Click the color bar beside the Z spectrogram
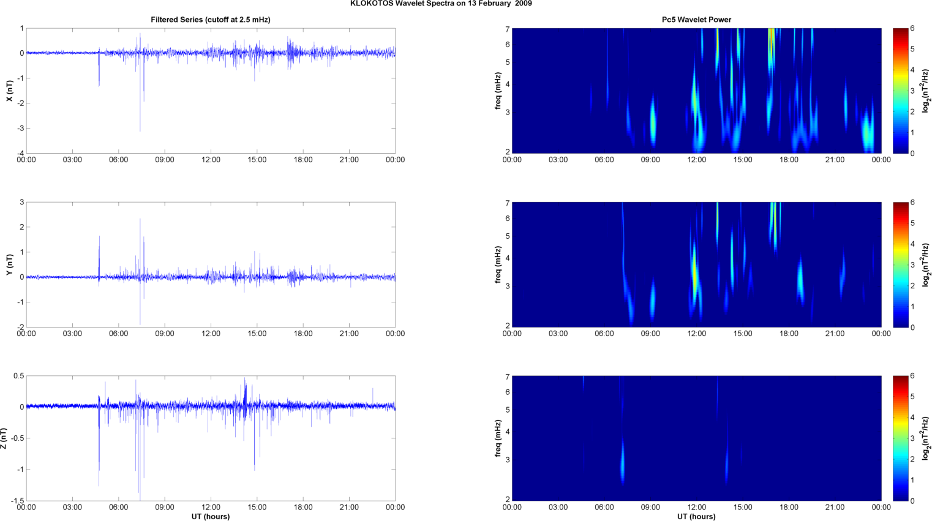The height and width of the screenshot is (521, 932). (x=900, y=438)
